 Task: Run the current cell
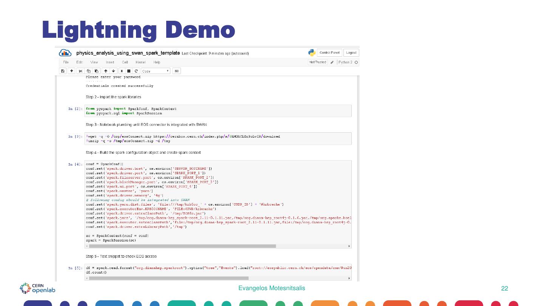122,71
